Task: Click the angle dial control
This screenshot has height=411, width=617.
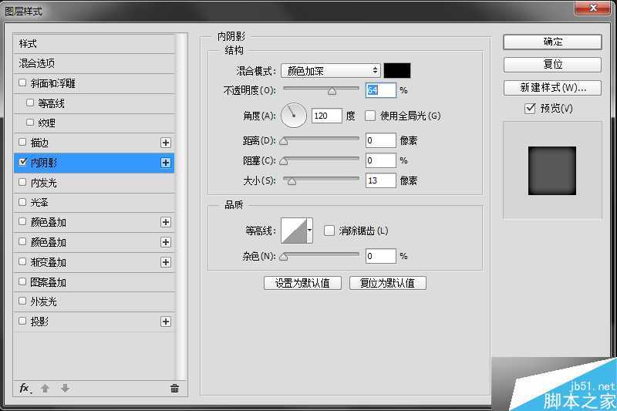Action: pos(294,116)
